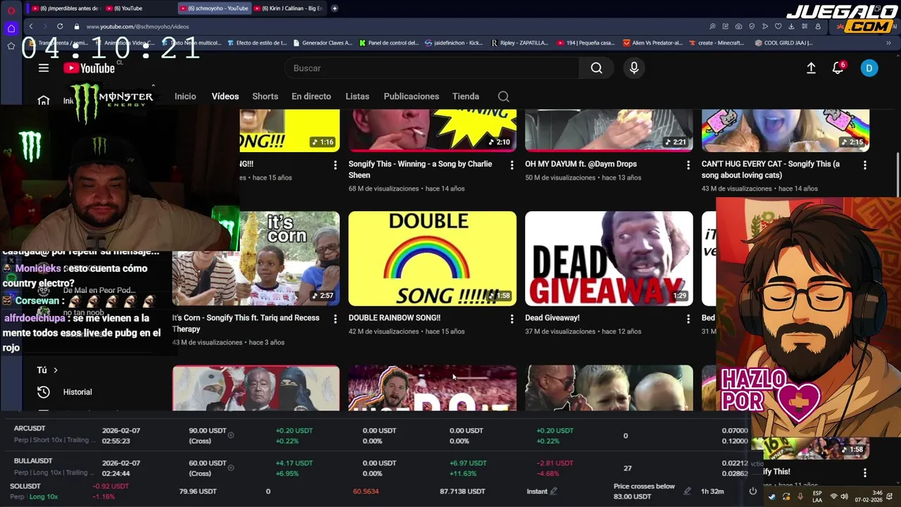
Task: Open Ripley - ZAPATILLA bookmark
Action: coord(519,43)
